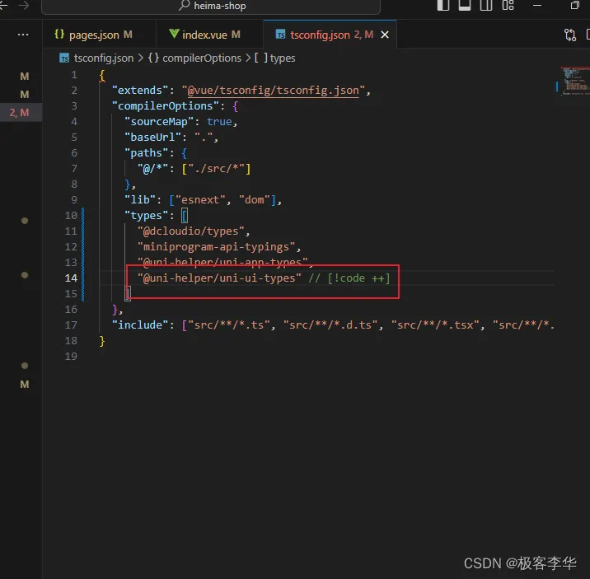This screenshot has height=579, width=590.
Task: Click the "./src/*" value on line 7
Action: [217, 169]
